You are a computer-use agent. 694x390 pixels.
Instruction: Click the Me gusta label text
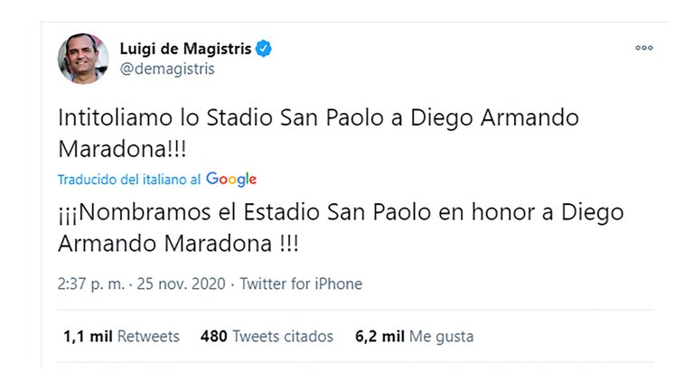point(441,337)
